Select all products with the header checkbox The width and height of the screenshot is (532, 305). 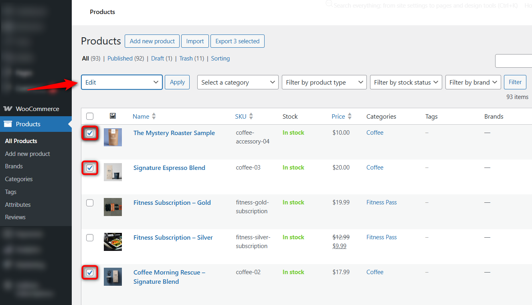[x=90, y=116]
